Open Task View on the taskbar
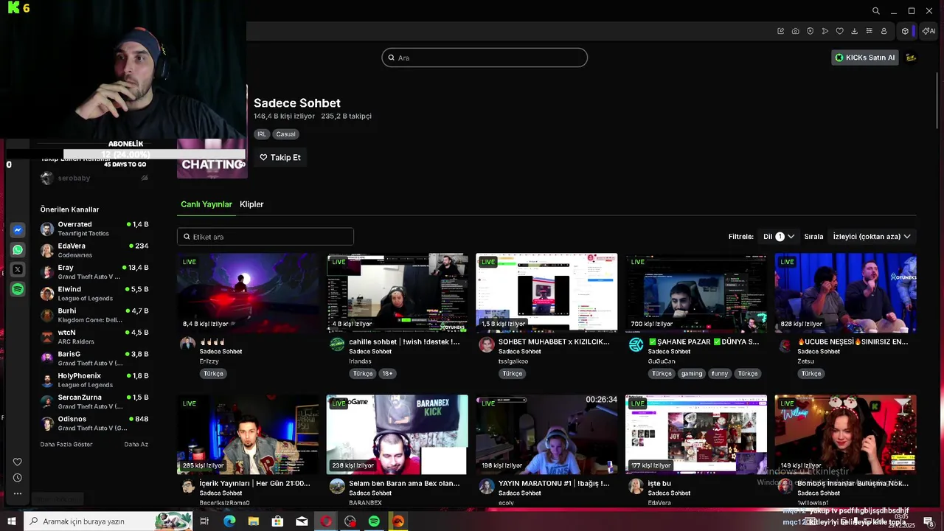Viewport: 944px width, 531px height. (x=204, y=521)
